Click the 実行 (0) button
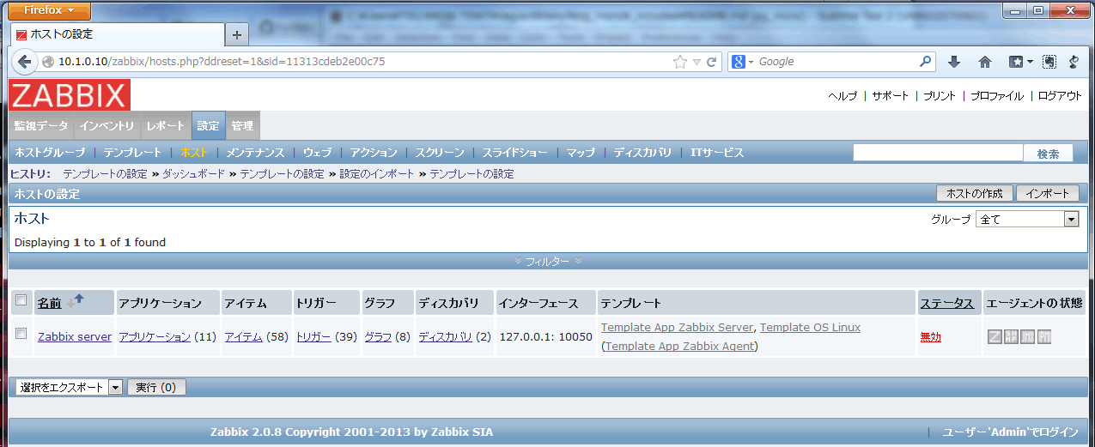 point(156,387)
